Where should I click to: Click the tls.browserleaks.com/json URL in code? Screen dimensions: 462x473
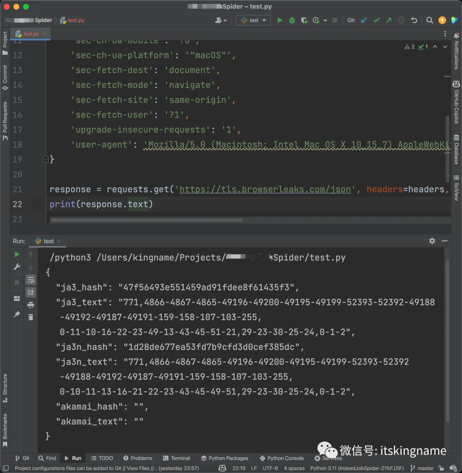click(265, 189)
